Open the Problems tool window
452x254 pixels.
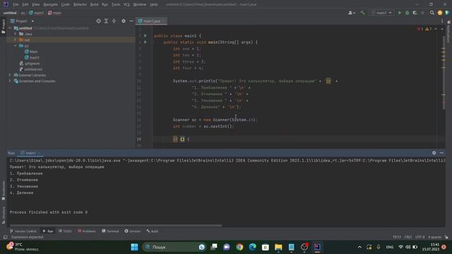(86, 231)
